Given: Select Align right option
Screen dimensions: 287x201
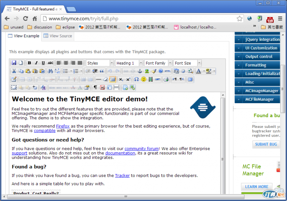Looking at the screenshot, I should (x=73, y=63).
